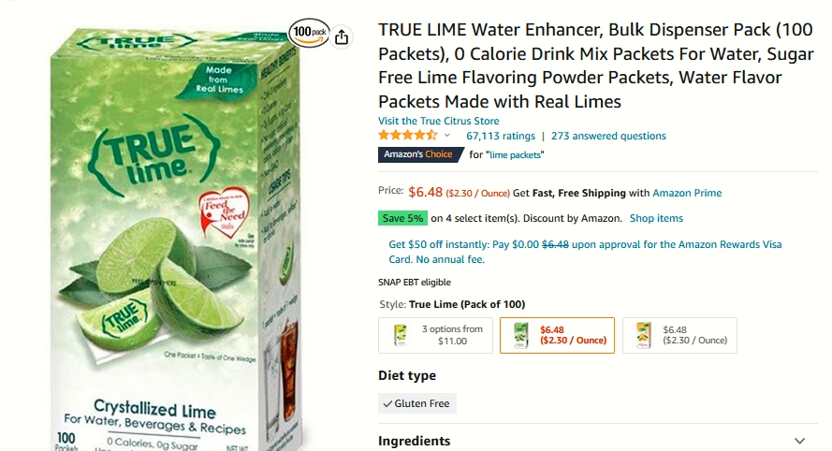Toggle the Gluten Free diet type chip
Viewport: 832px width, 451px height.
(x=417, y=403)
